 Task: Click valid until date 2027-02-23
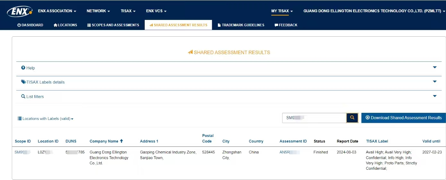(x=432, y=152)
